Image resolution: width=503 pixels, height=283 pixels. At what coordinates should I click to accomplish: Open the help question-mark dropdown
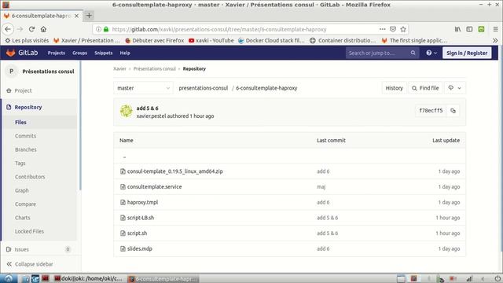coord(431,53)
